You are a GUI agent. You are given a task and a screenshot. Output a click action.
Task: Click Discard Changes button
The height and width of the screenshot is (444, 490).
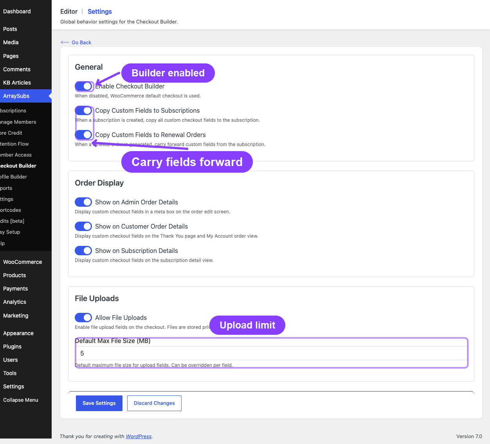tap(154, 403)
